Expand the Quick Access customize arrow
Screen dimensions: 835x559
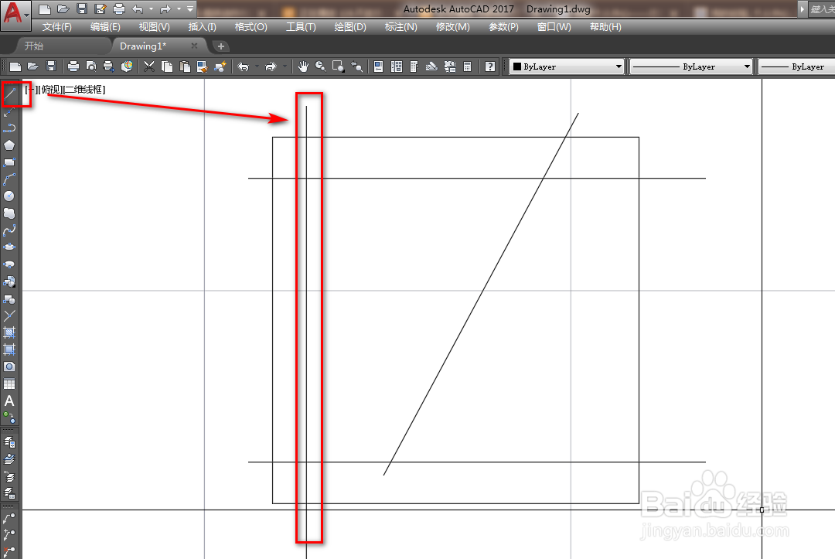(190, 9)
